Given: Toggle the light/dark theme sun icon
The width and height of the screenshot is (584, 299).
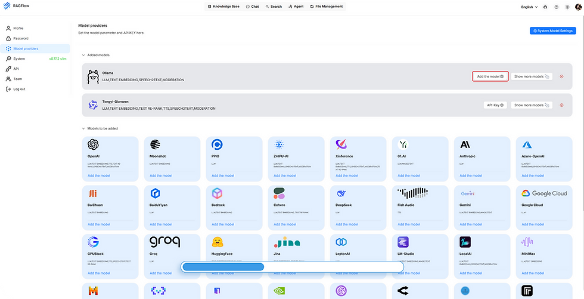Looking at the screenshot, I should 567,7.
